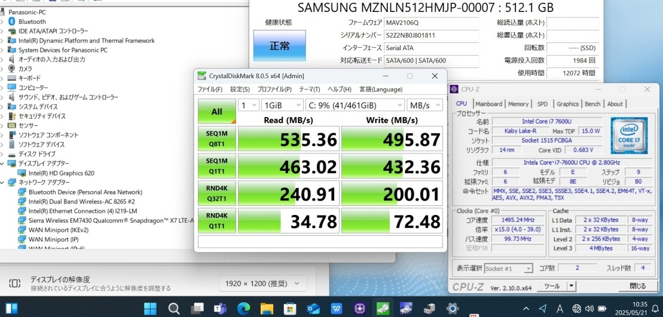This screenshot has width=663, height=317.
Task: Click the ツール button in CPU-Z
Action: coord(552,286)
